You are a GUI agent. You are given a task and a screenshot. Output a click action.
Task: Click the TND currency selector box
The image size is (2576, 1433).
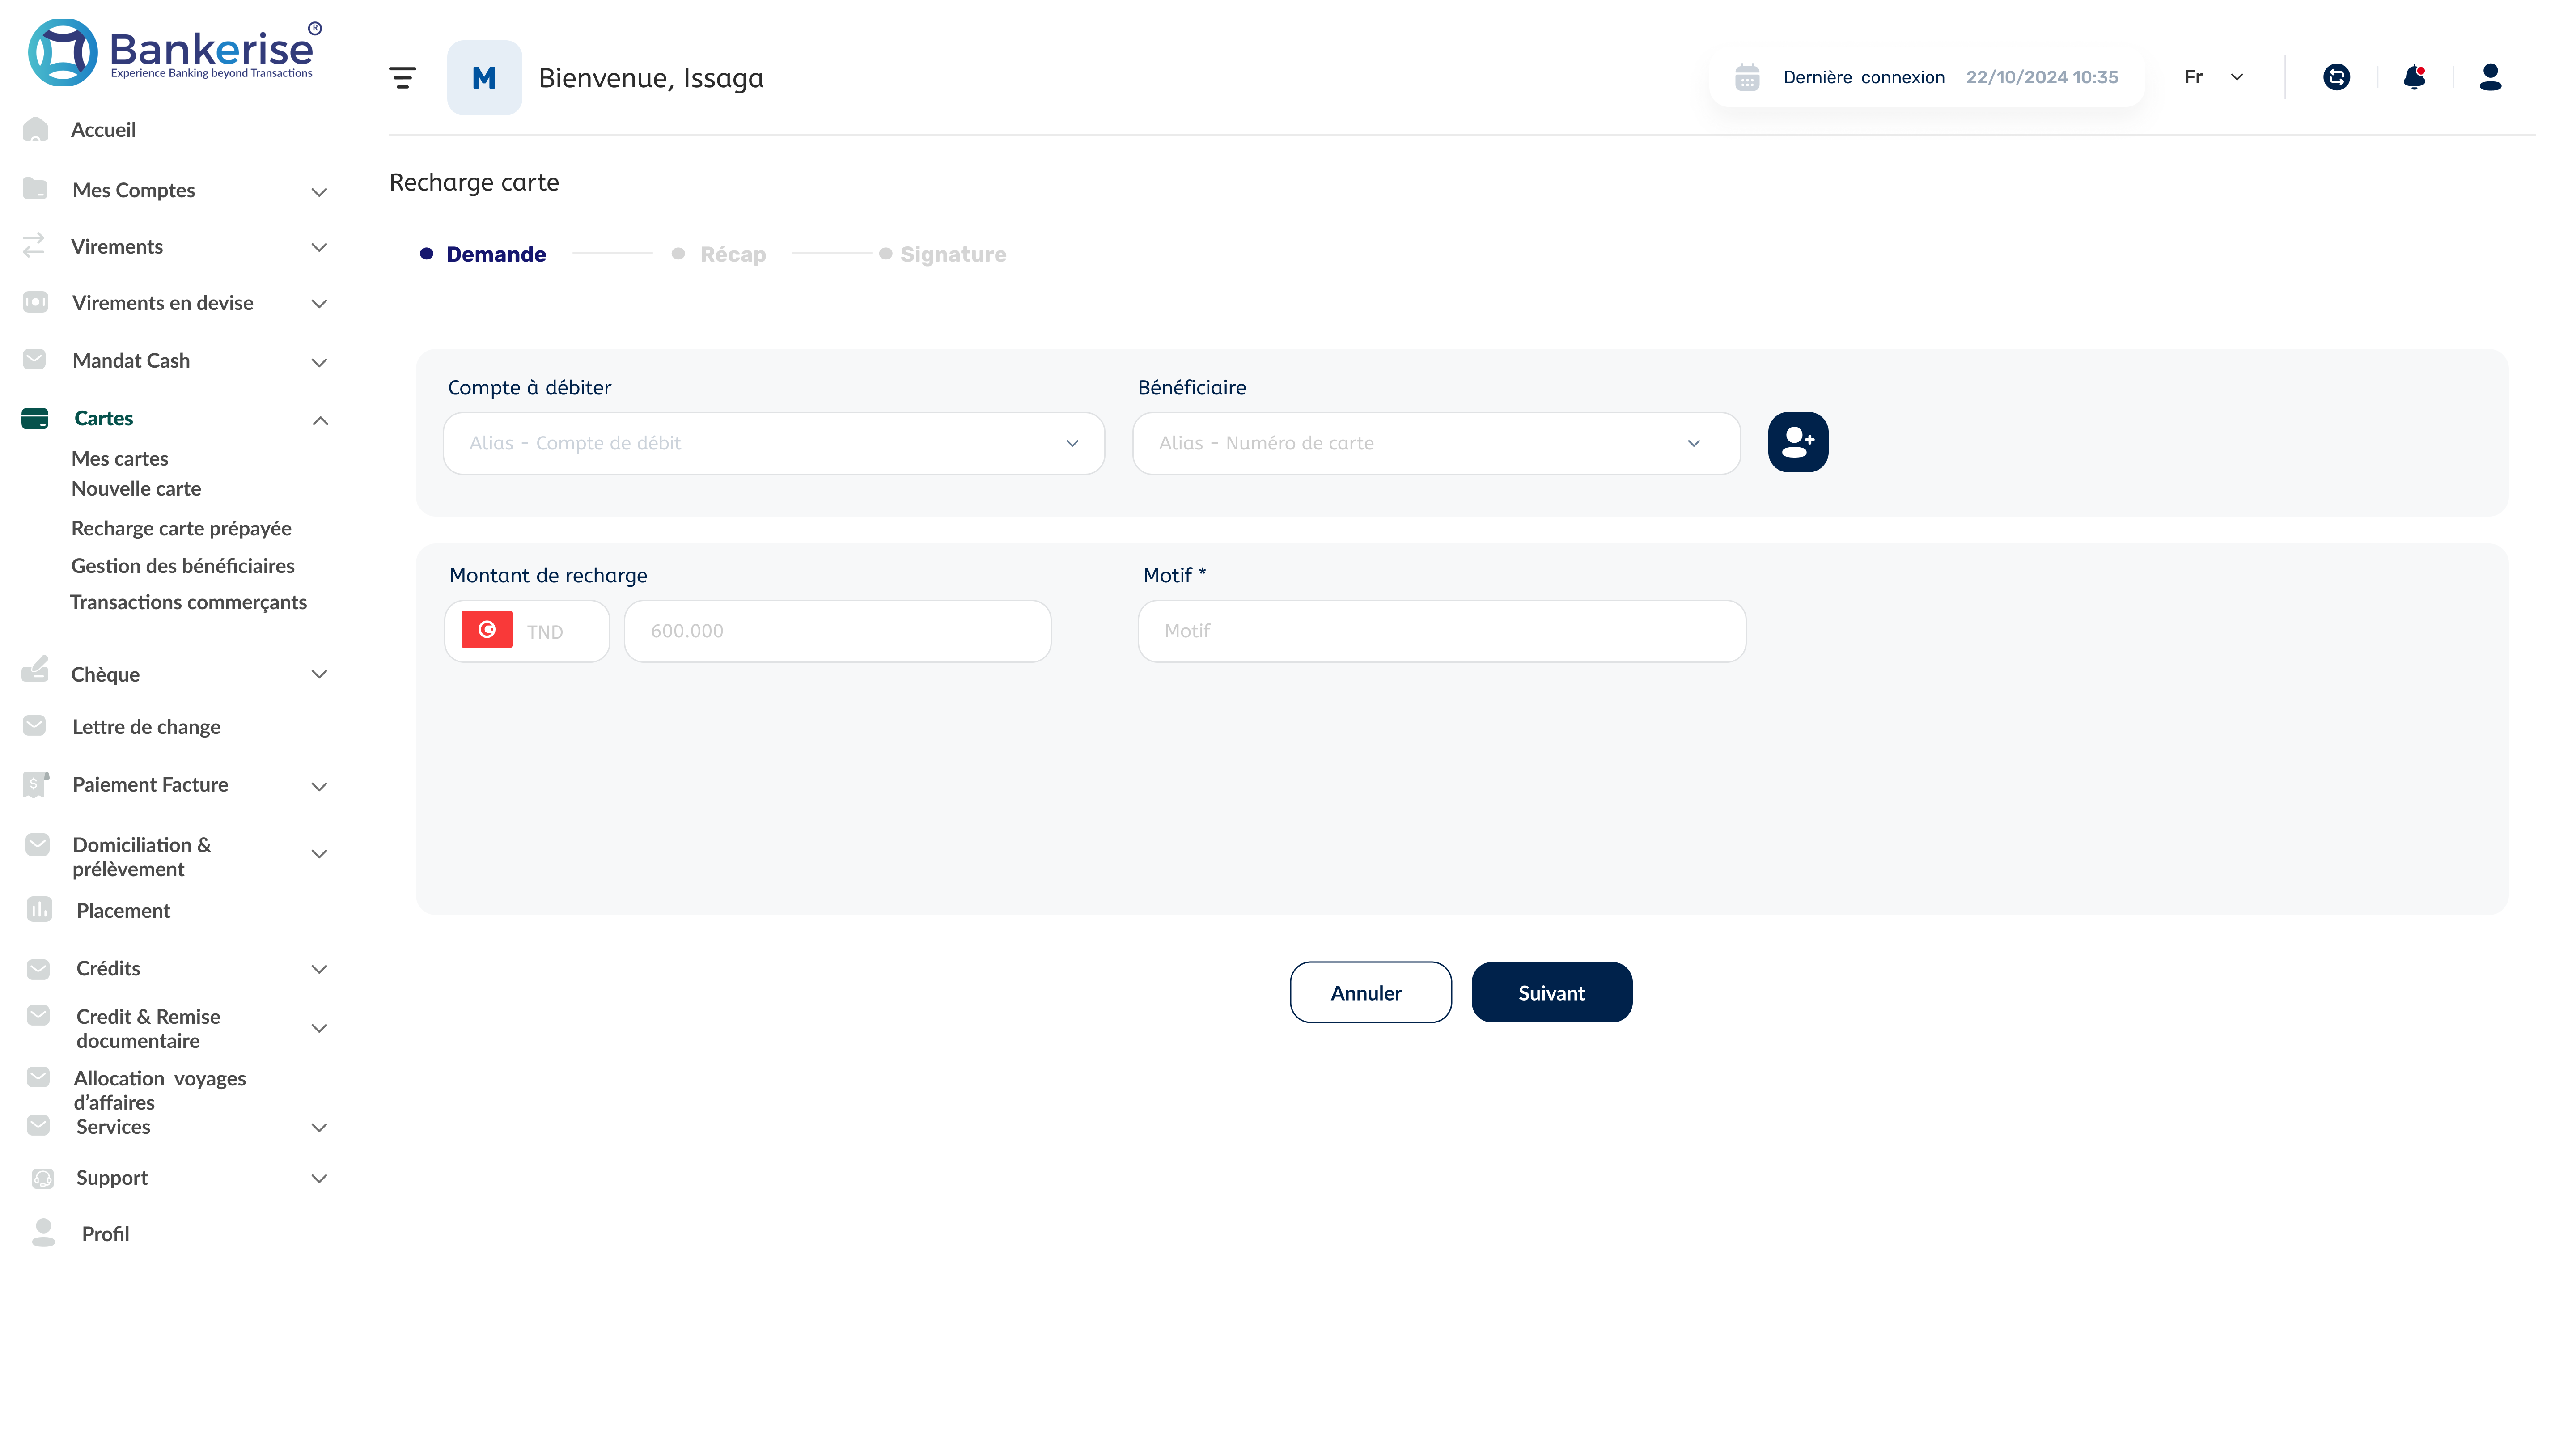tap(526, 631)
